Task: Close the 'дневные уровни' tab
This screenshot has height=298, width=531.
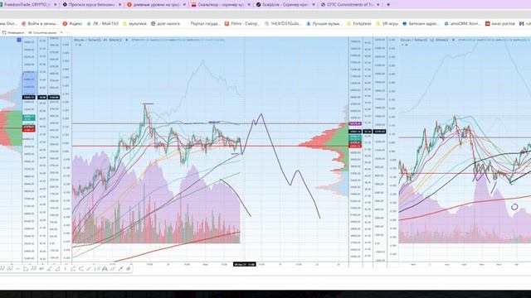Action: point(184,5)
